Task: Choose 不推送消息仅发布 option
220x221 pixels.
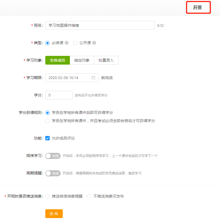Action: click(89, 196)
